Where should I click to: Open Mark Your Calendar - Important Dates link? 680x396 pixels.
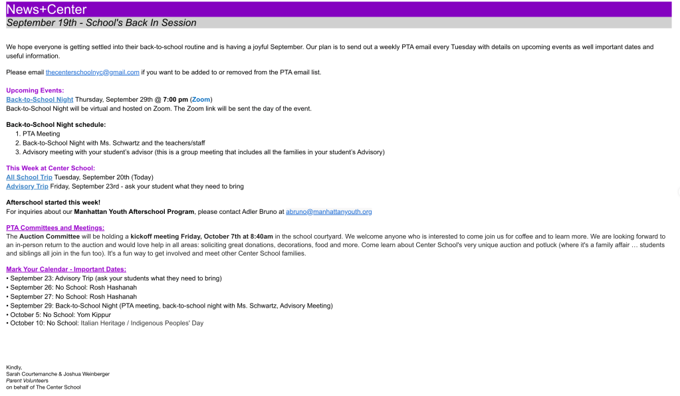point(66,269)
